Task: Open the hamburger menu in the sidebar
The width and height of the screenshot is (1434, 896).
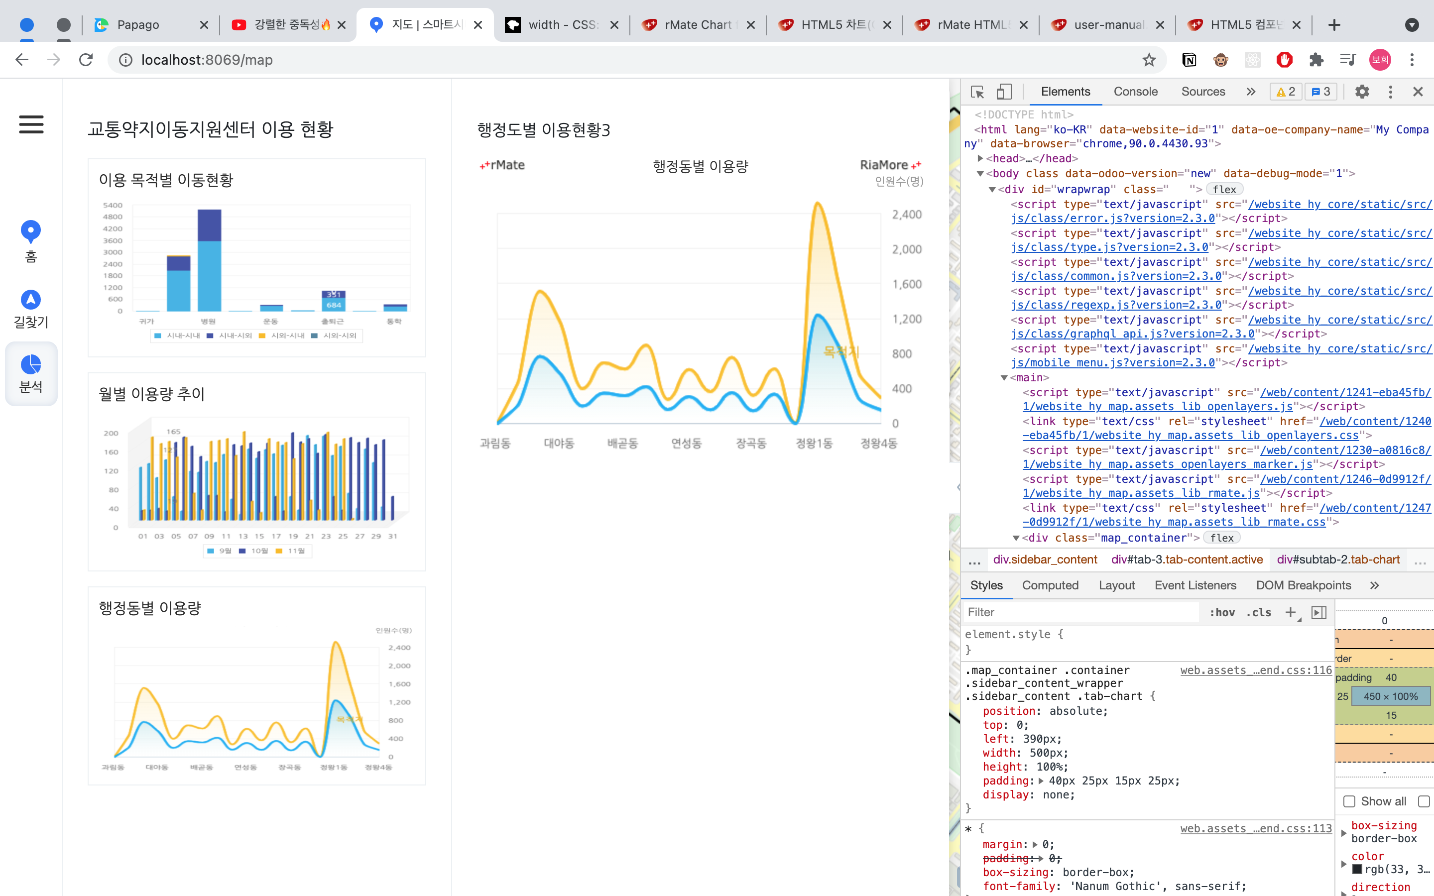Action: 31,124
